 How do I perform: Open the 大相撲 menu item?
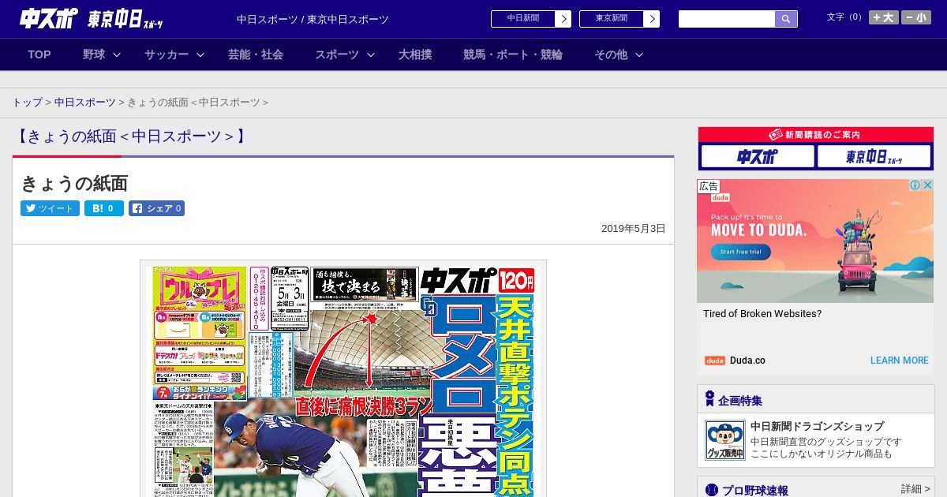[x=415, y=54]
